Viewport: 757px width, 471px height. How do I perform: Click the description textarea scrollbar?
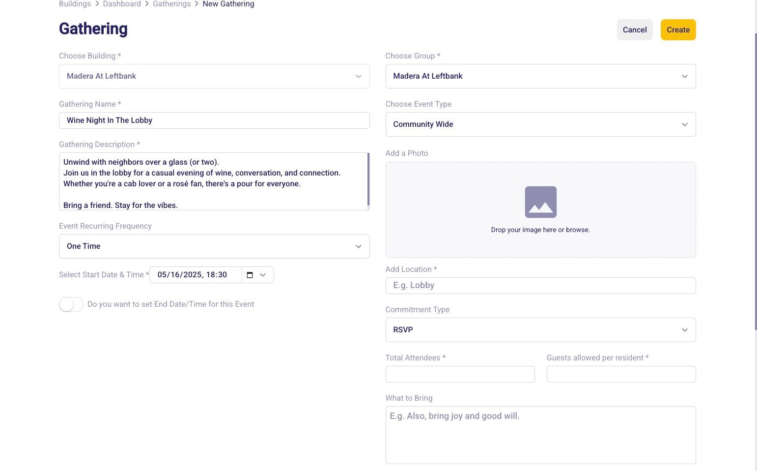pos(368,180)
